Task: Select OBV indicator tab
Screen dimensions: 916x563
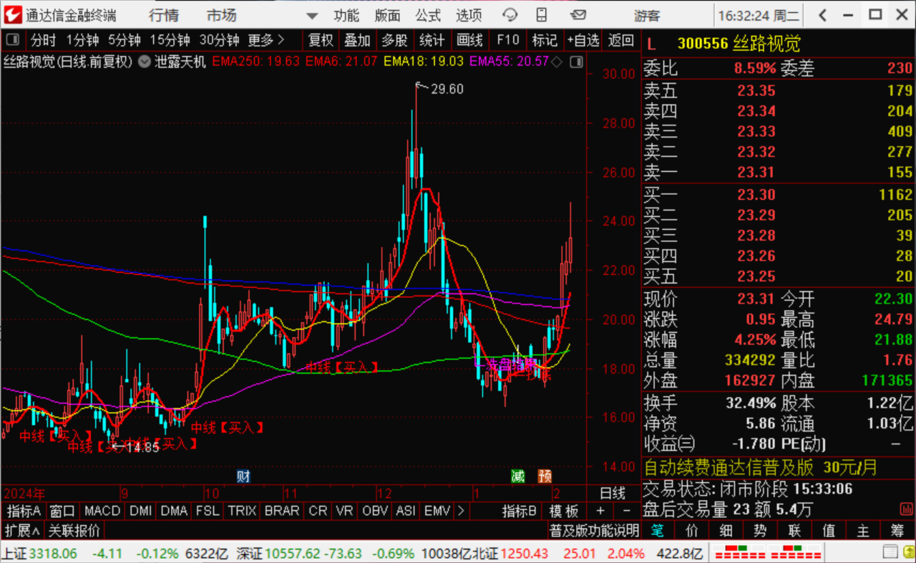Action: point(375,511)
